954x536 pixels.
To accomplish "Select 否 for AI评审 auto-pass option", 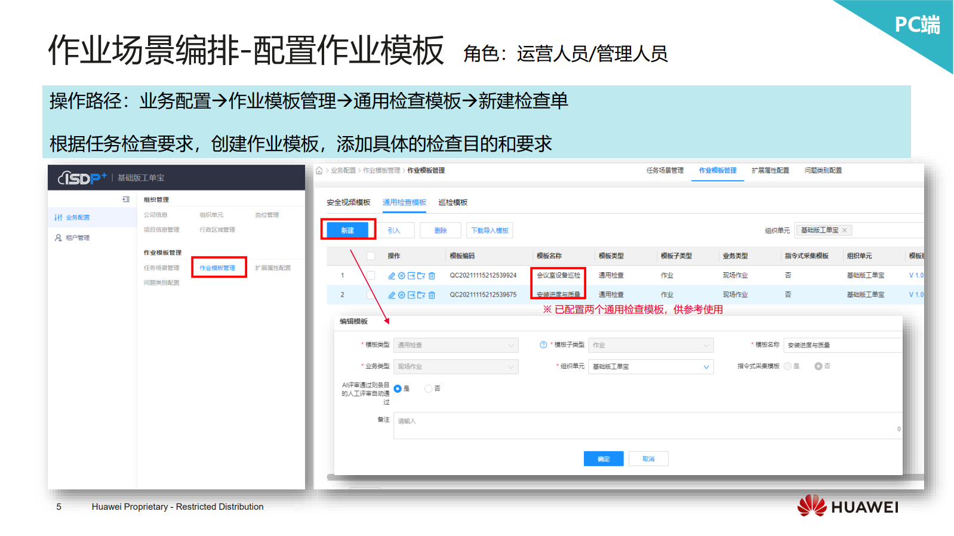I will tap(428, 389).
